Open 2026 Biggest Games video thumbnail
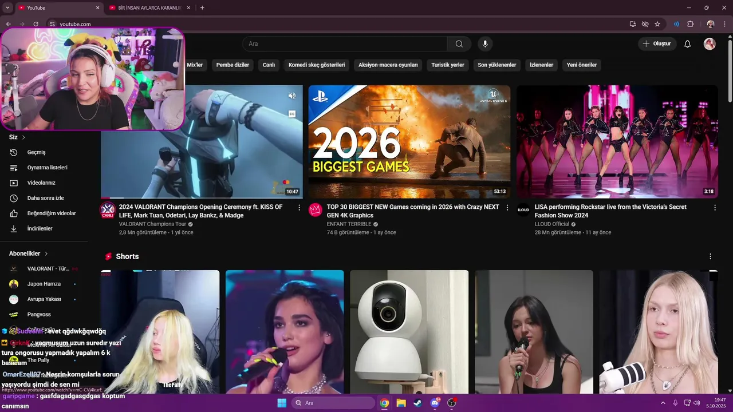The image size is (733, 412). point(409,142)
